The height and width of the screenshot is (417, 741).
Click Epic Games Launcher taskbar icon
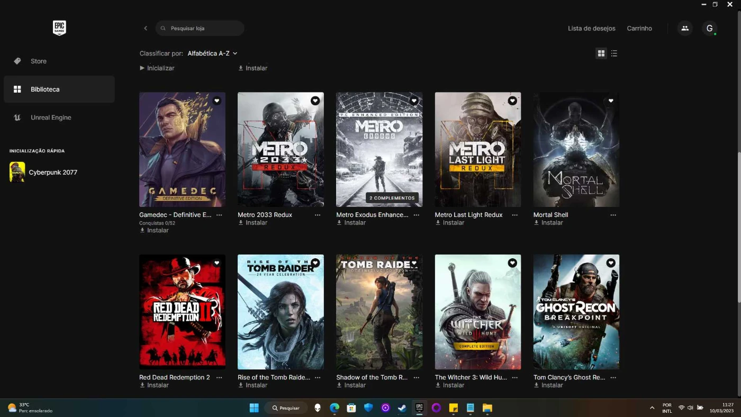(x=419, y=407)
